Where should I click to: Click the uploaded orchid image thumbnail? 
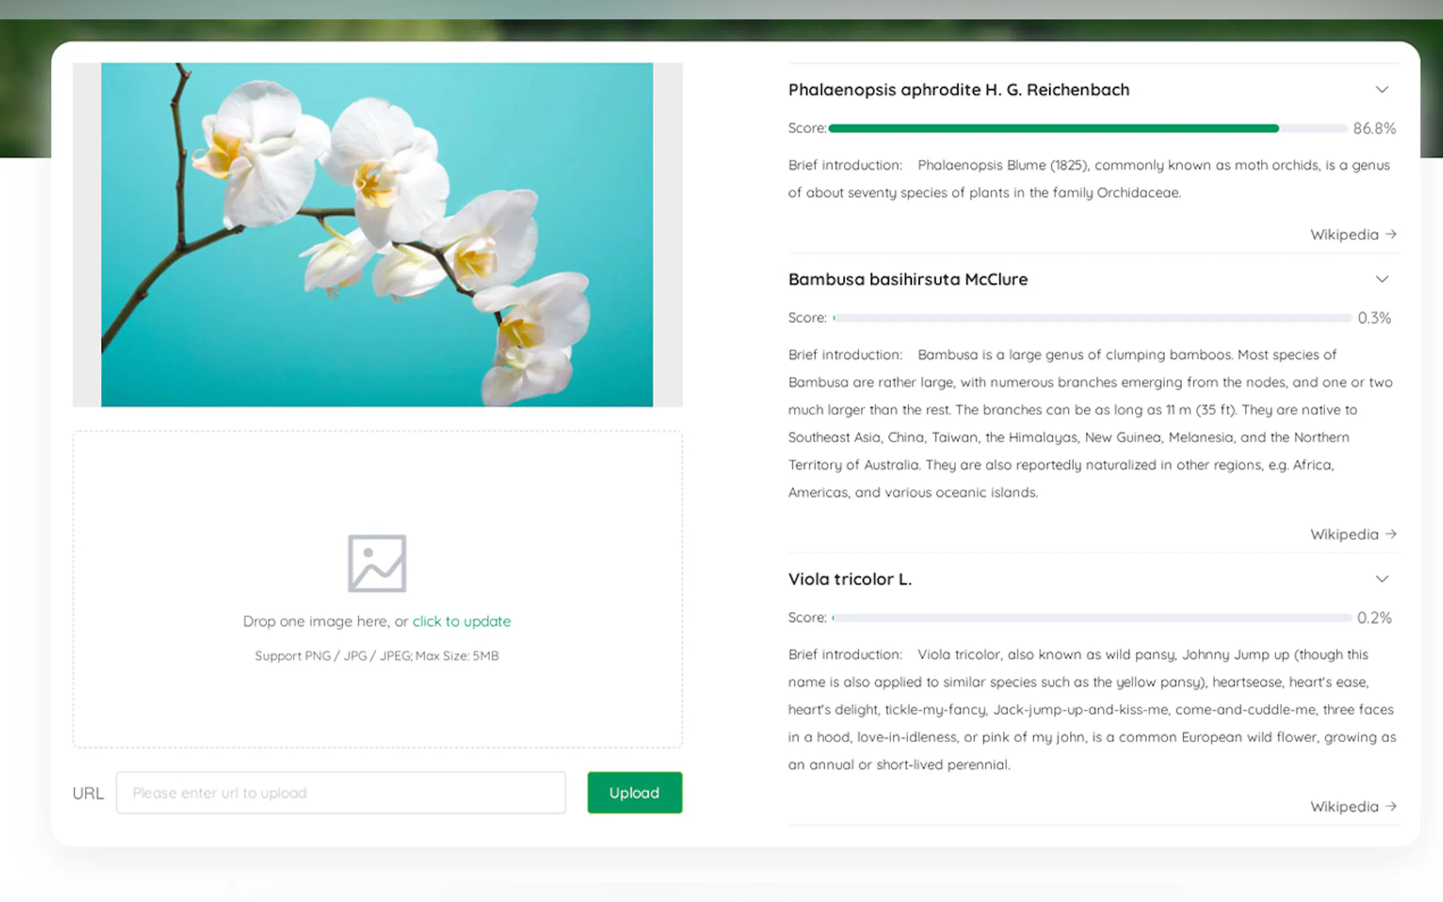click(377, 235)
